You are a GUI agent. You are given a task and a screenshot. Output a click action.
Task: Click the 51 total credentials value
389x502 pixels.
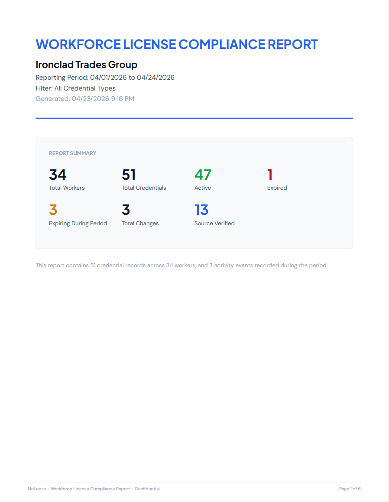(x=129, y=175)
